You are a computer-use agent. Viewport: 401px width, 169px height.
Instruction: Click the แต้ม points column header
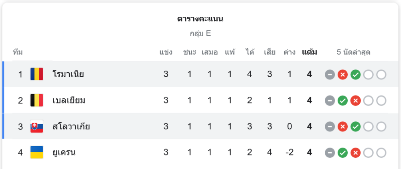point(309,52)
